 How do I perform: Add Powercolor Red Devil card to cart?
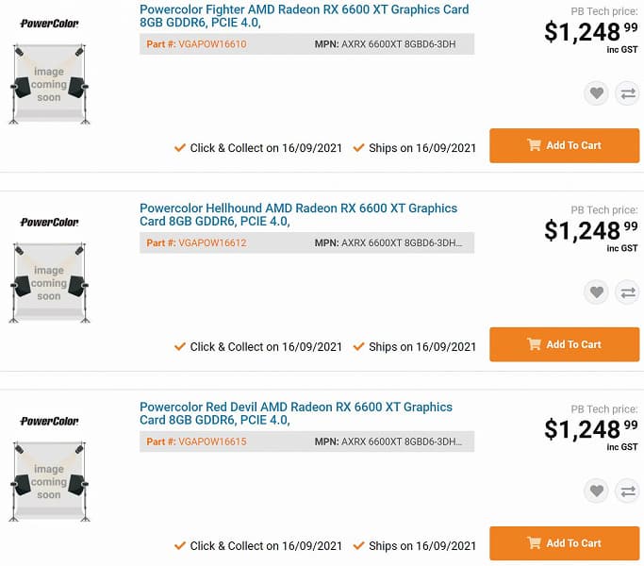coord(564,543)
